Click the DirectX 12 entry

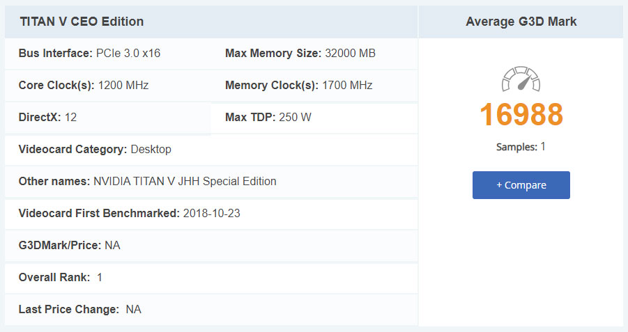(x=47, y=117)
